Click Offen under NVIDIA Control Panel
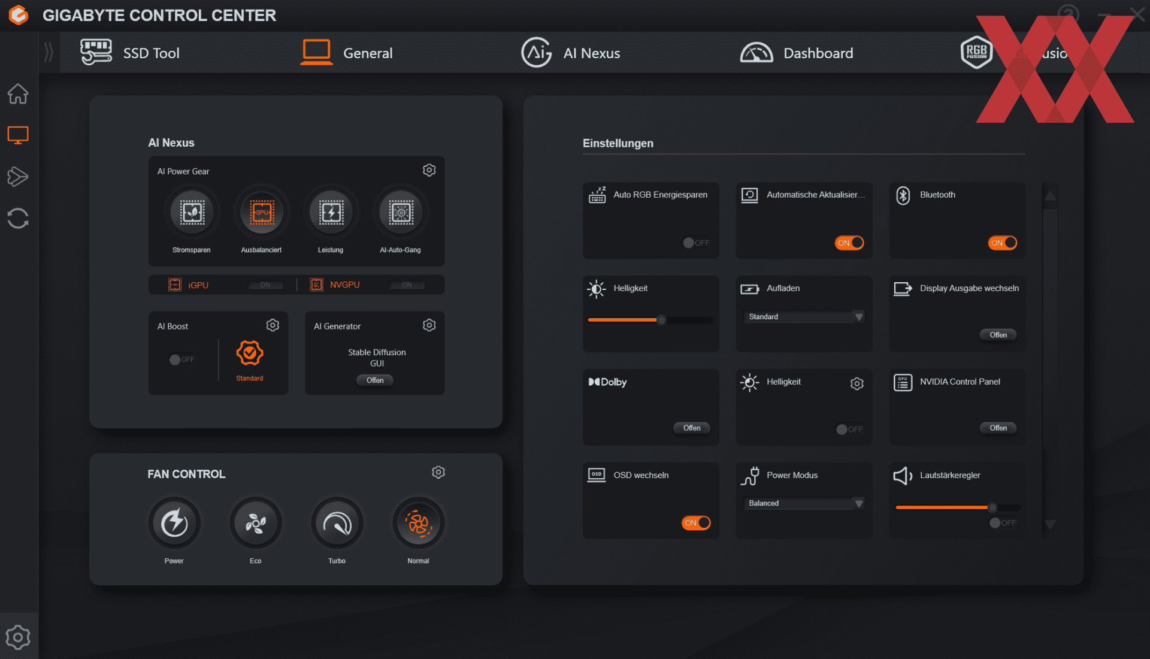Viewport: 1150px width, 659px height. (x=998, y=428)
